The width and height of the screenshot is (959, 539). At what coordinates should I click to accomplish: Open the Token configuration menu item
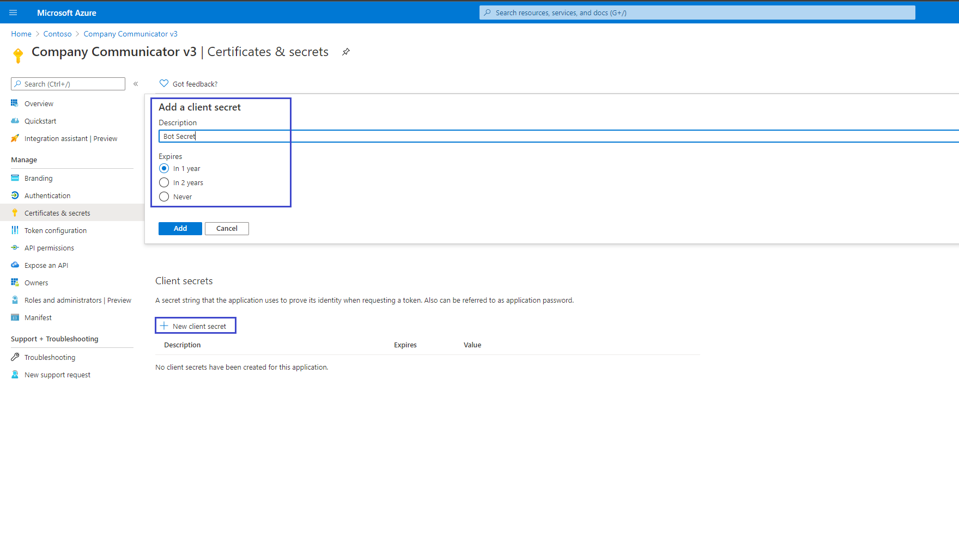(56, 230)
